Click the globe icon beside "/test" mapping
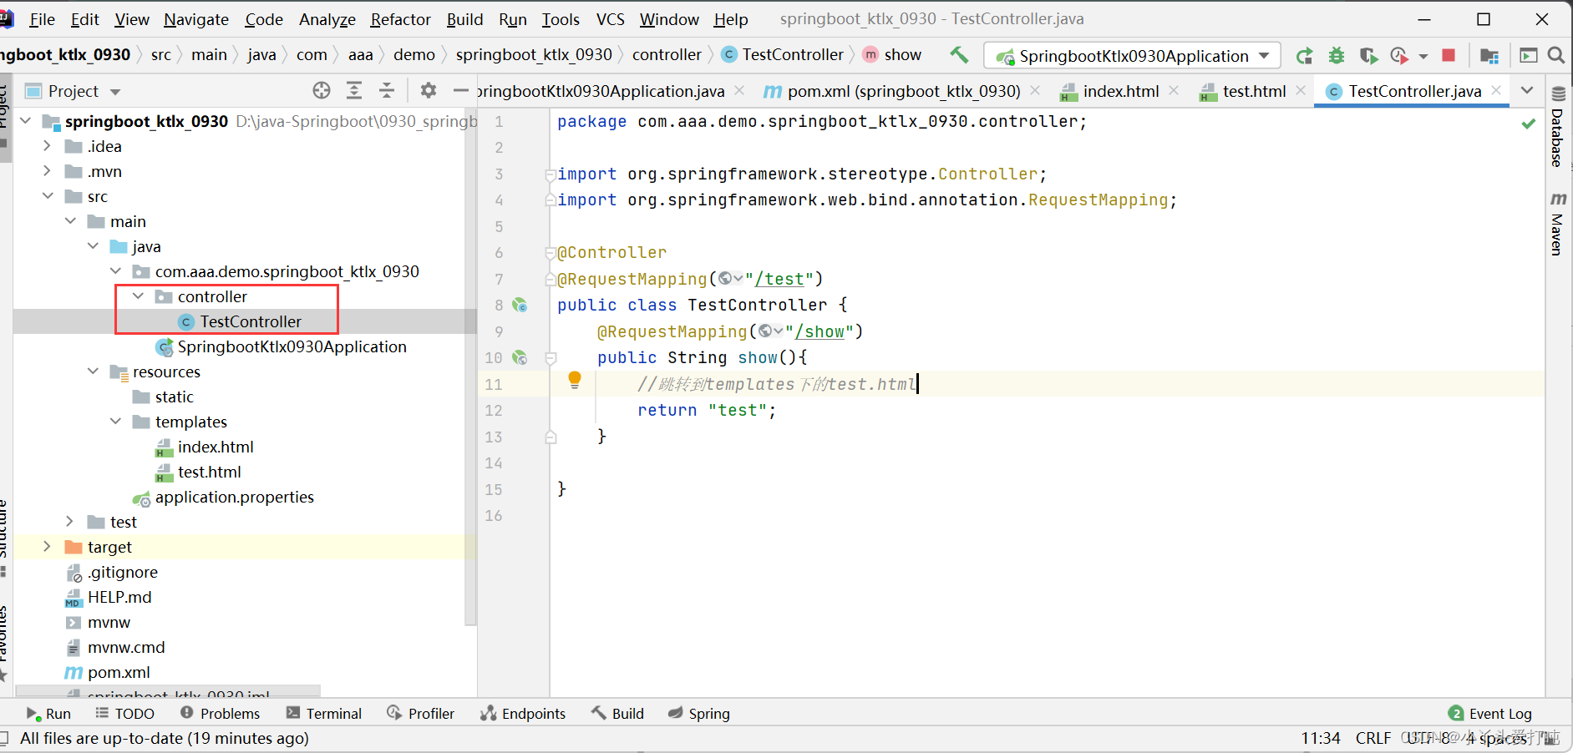Viewport: 1573px width, 753px height. click(725, 279)
